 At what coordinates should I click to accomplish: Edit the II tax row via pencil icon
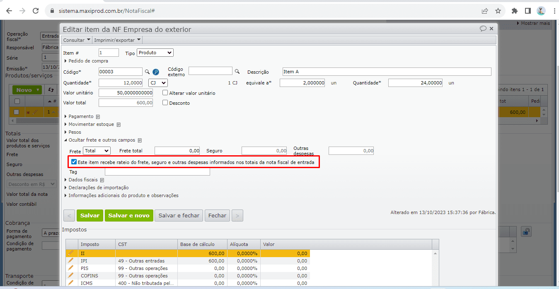click(x=71, y=253)
